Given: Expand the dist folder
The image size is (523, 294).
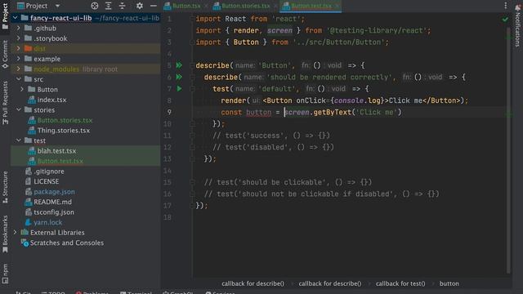Looking at the screenshot, I should coord(19,48).
